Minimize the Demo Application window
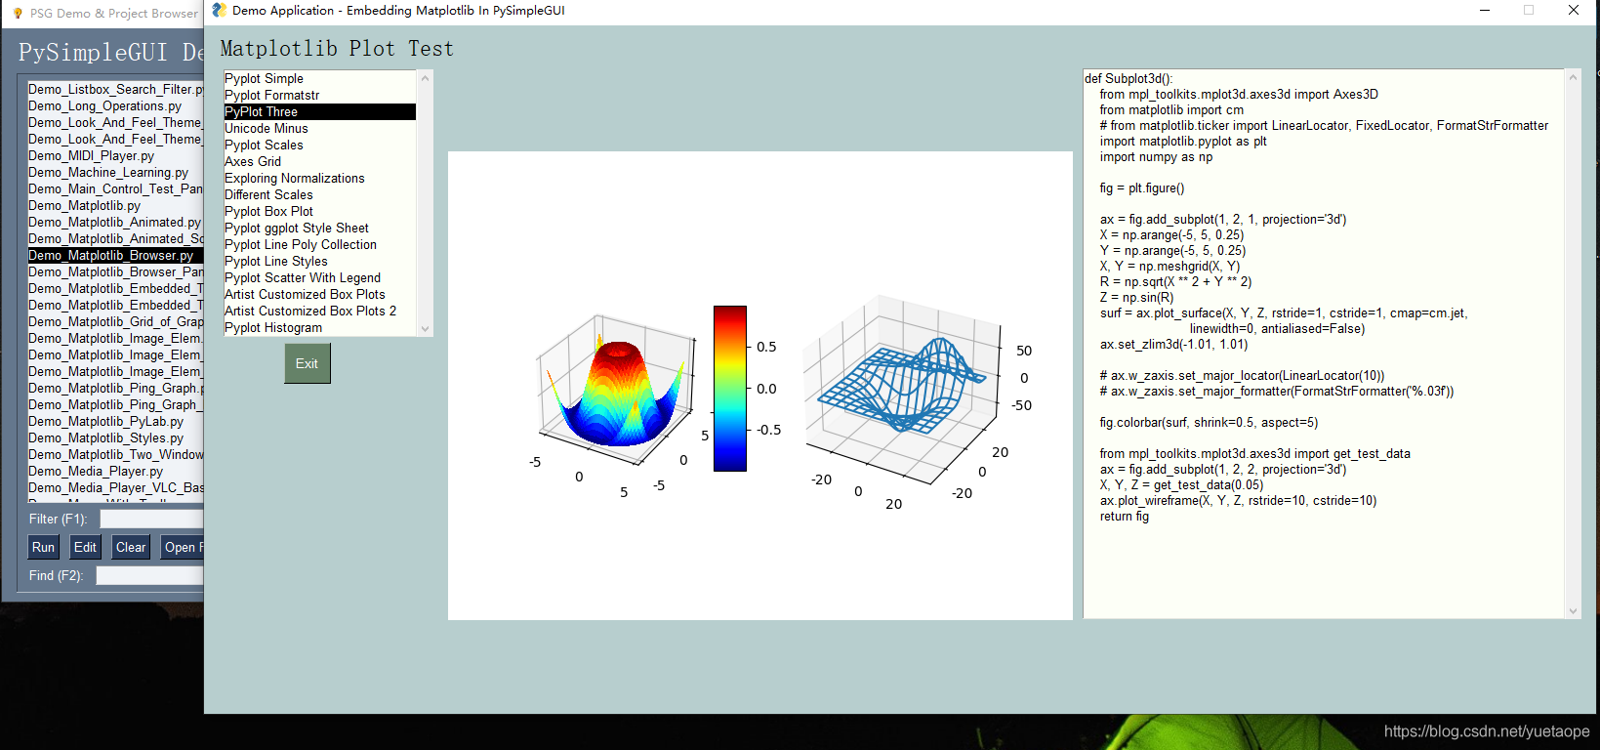The width and height of the screenshot is (1600, 750). tap(1485, 10)
